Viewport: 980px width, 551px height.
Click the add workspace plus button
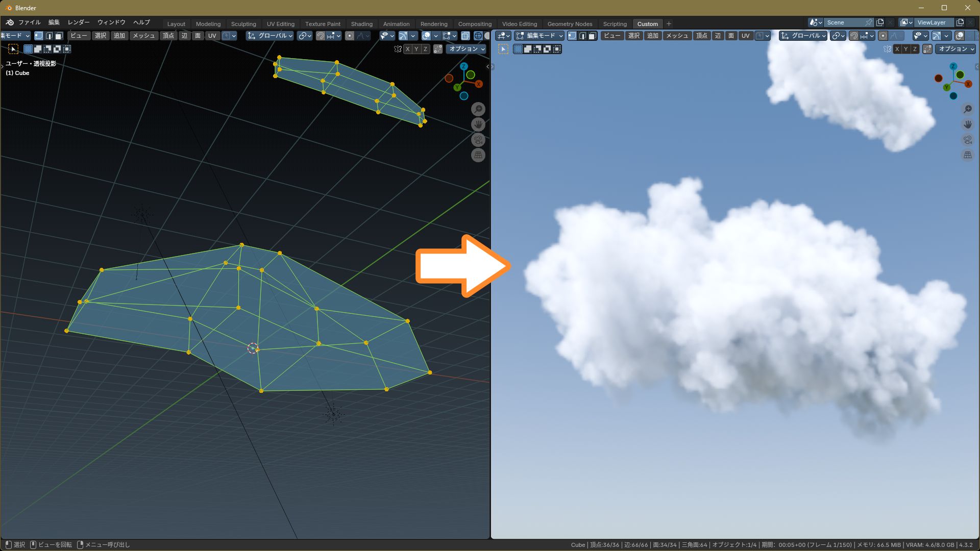tap(669, 24)
